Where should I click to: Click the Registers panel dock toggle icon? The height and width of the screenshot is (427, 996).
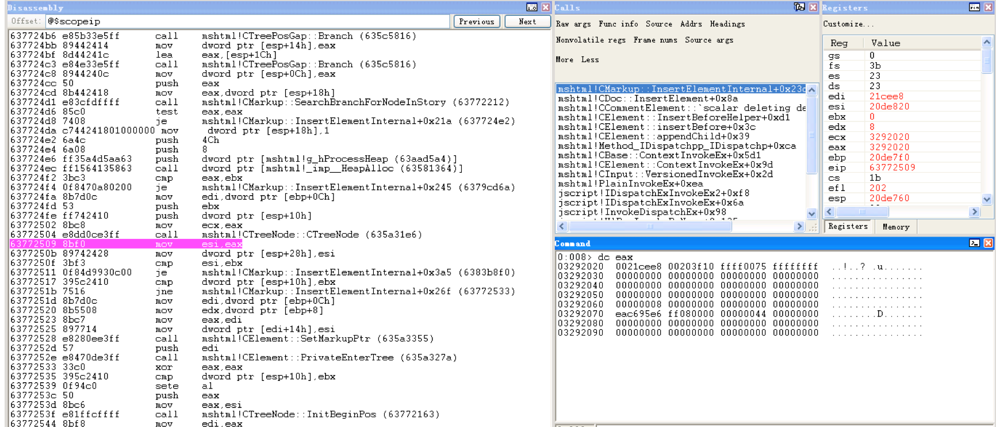coord(974,7)
